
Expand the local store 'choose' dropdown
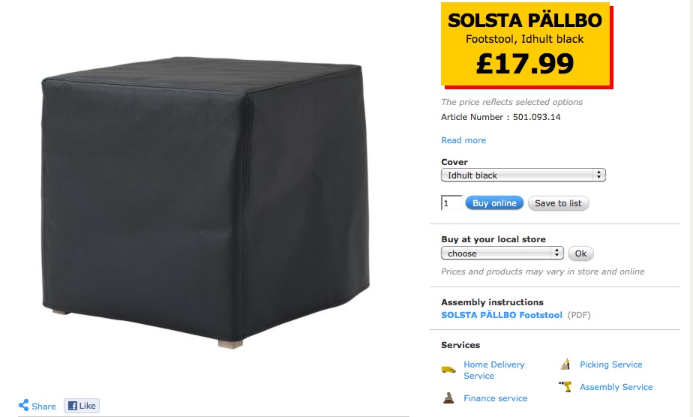[502, 253]
